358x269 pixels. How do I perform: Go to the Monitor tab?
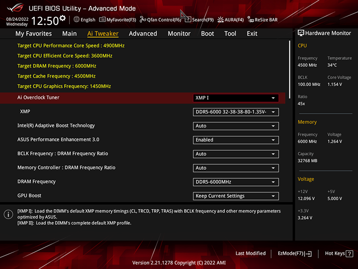[x=179, y=33]
